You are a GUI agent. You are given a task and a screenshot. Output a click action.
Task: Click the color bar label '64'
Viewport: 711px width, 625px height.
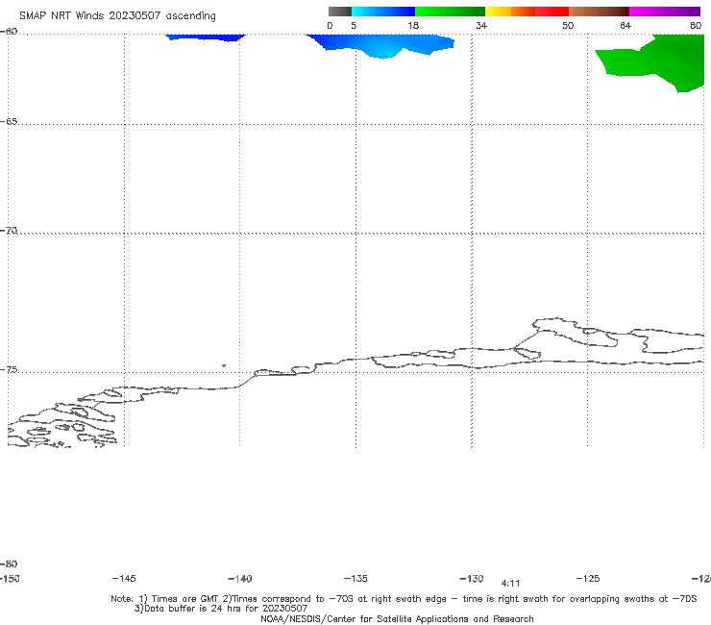pyautogui.click(x=625, y=25)
